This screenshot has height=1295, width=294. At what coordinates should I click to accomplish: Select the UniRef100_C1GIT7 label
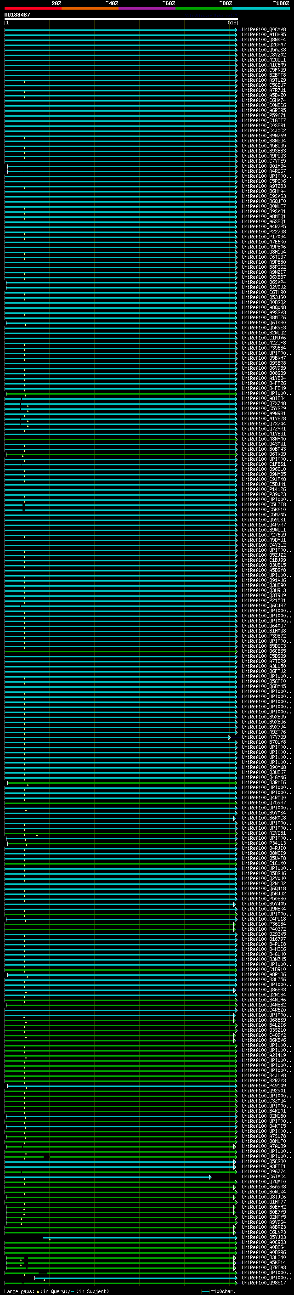pyautogui.click(x=264, y=121)
